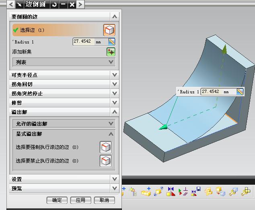Click the title bar right arrow

coord(80,4)
